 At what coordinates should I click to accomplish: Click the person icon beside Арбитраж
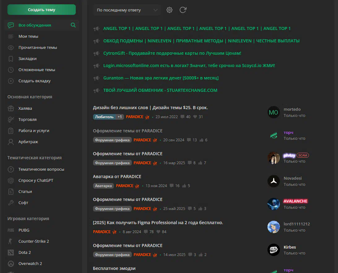pyautogui.click(x=11, y=142)
